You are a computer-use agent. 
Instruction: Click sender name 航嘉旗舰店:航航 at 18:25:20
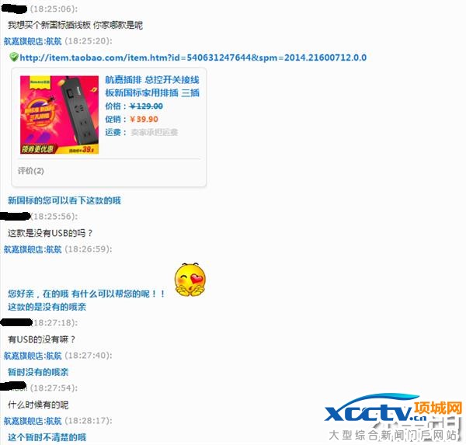pos(33,41)
